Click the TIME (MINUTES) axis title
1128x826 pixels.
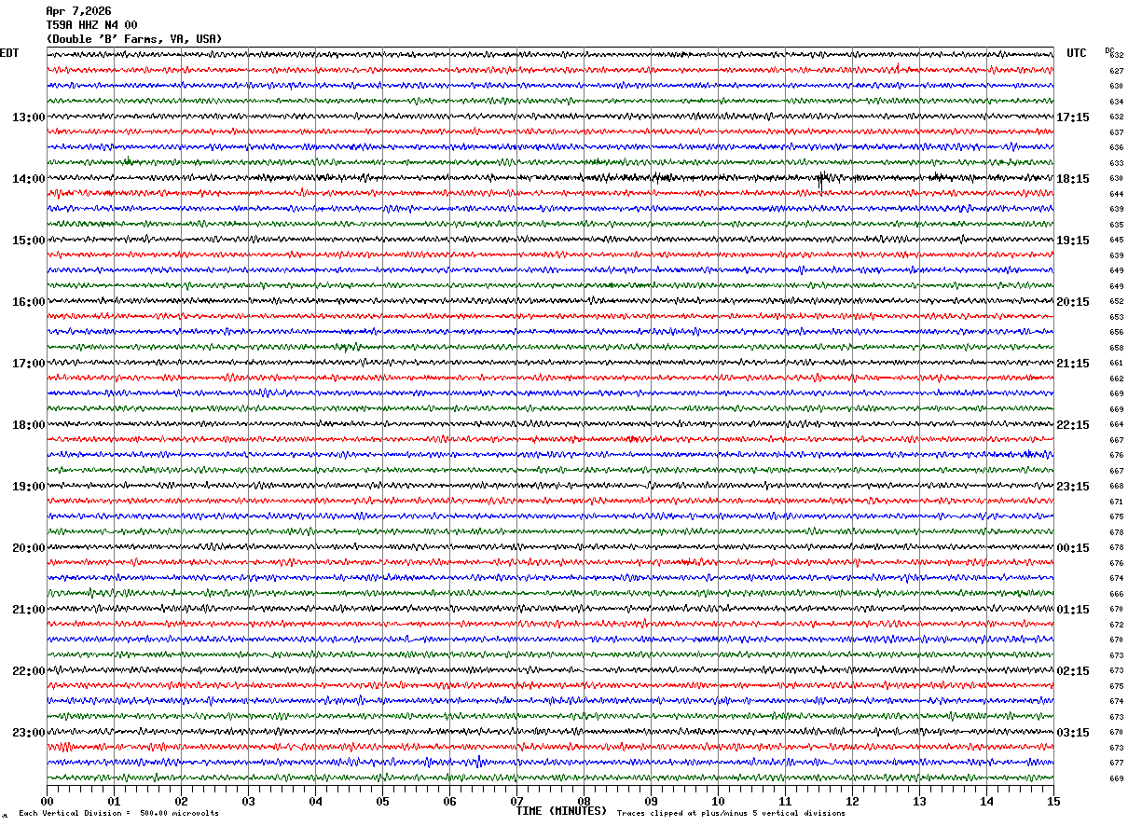click(x=561, y=811)
